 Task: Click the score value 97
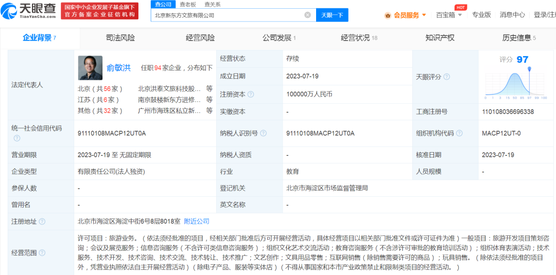523,60
